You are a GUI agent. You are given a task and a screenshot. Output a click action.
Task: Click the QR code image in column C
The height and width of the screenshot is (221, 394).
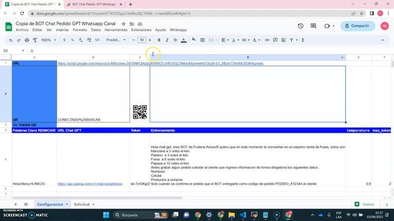click(140, 112)
